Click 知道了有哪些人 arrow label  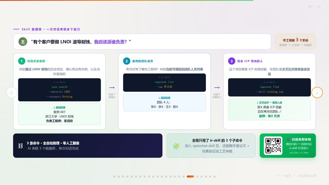[217, 96]
